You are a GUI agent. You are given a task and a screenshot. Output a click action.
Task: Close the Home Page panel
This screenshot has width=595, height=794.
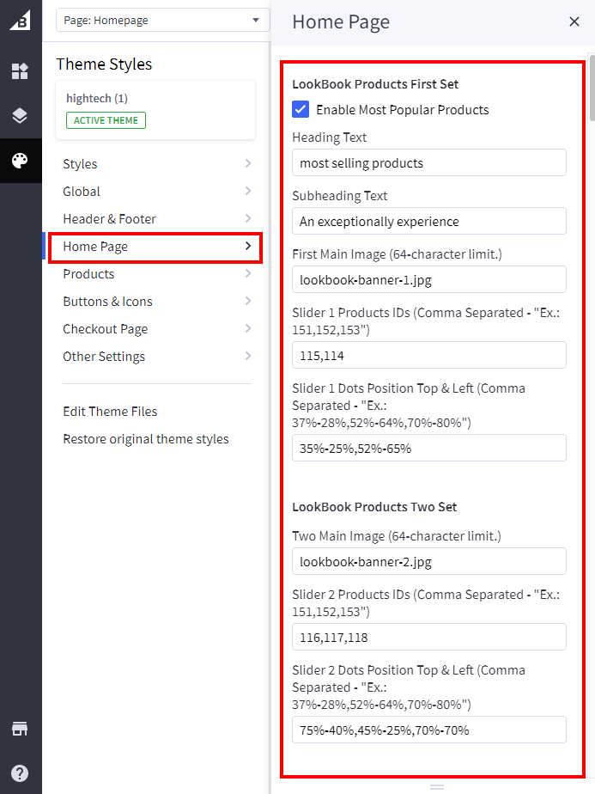[x=574, y=21]
